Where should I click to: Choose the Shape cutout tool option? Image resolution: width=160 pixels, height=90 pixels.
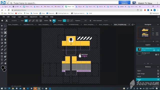[x=26, y=20]
